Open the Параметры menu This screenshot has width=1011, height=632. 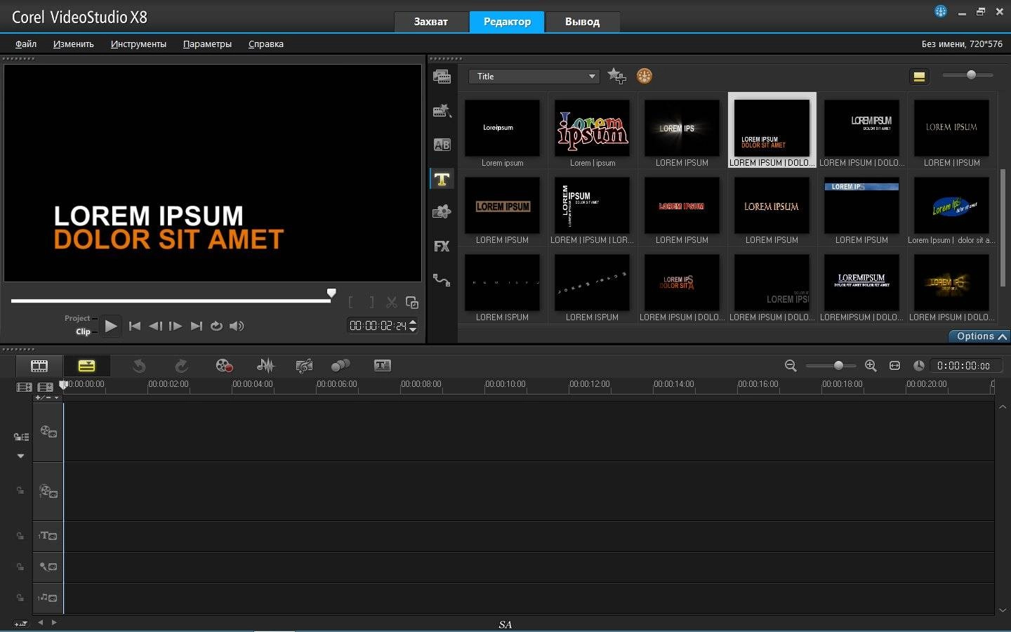207,44
